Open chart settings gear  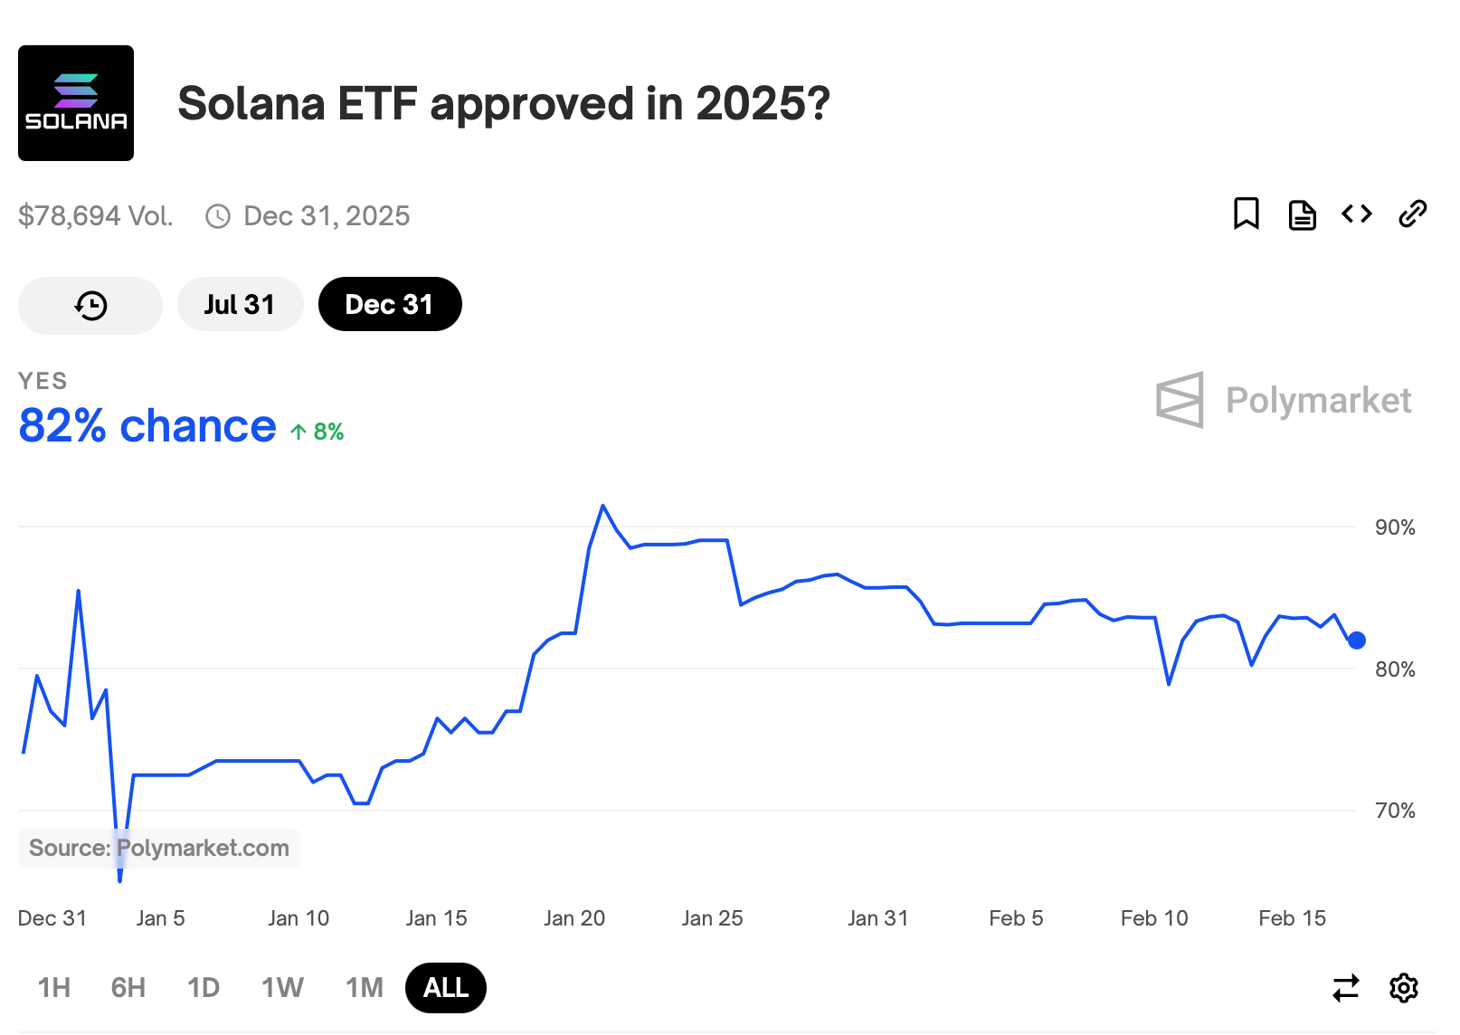point(1403,988)
